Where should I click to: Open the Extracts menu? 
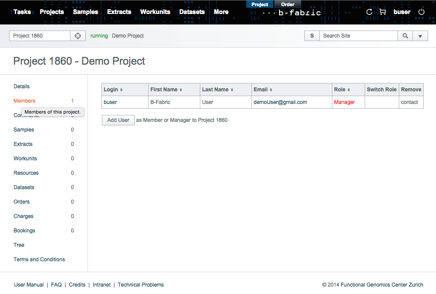[119, 12]
